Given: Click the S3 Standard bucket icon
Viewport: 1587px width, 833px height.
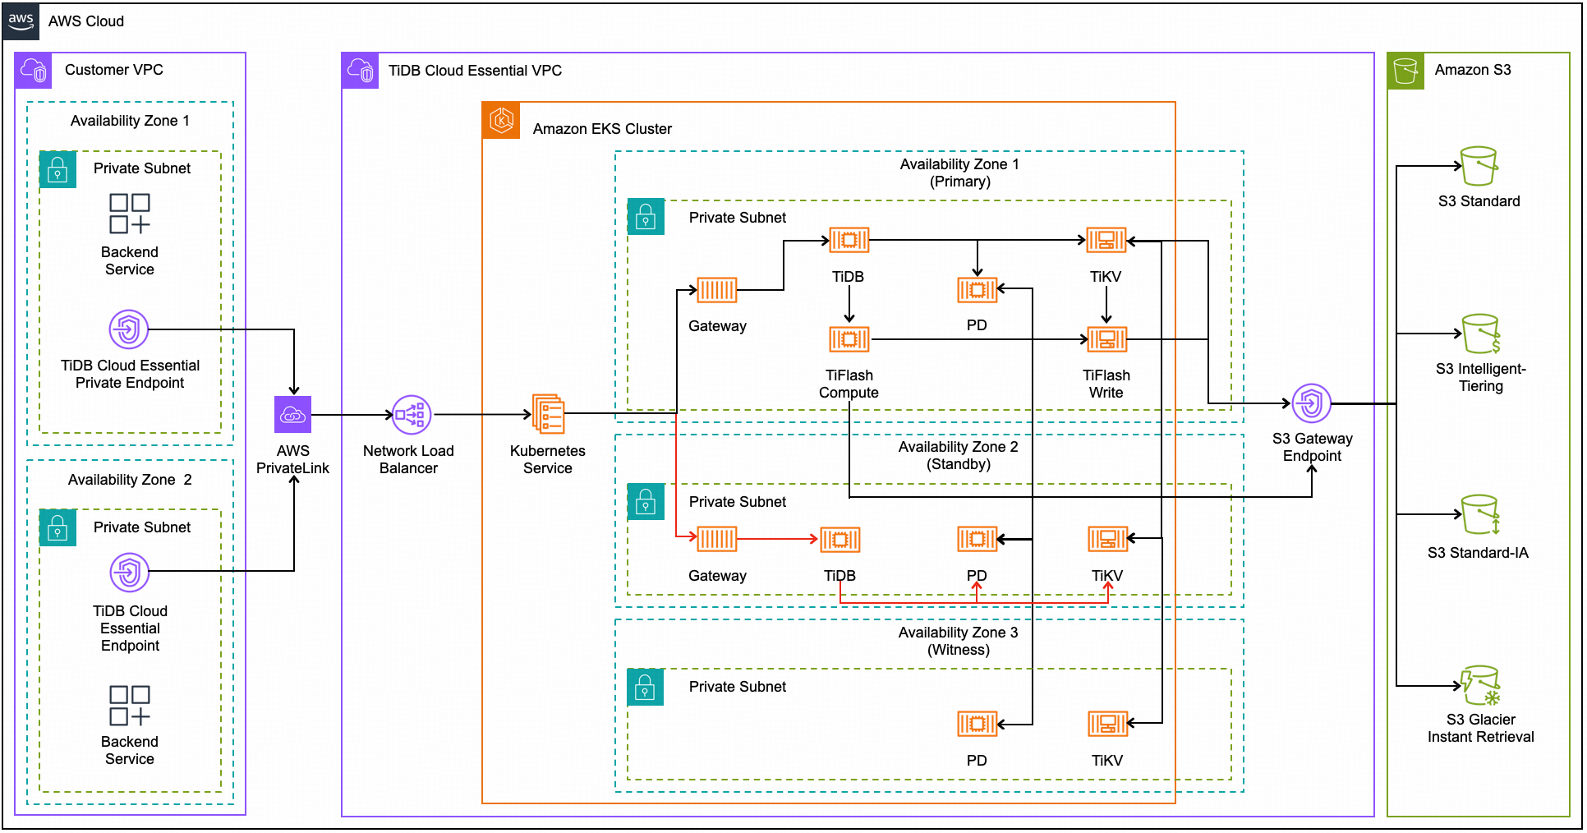Looking at the screenshot, I should (x=1479, y=167).
